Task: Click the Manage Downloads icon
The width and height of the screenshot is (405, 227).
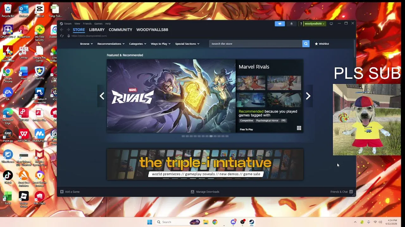Action: (x=192, y=192)
